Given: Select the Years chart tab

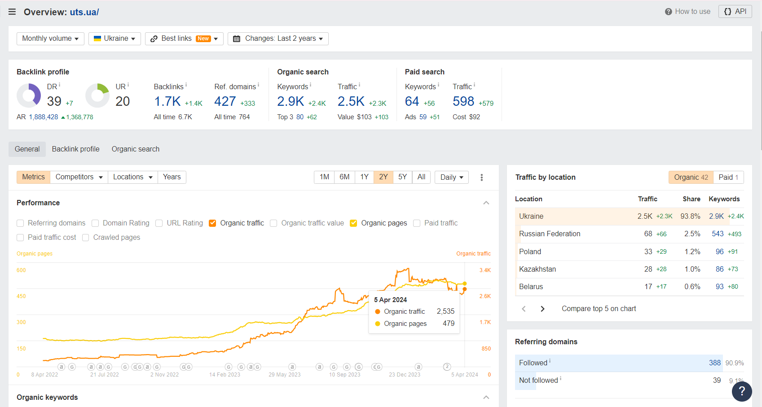Looking at the screenshot, I should (x=172, y=177).
